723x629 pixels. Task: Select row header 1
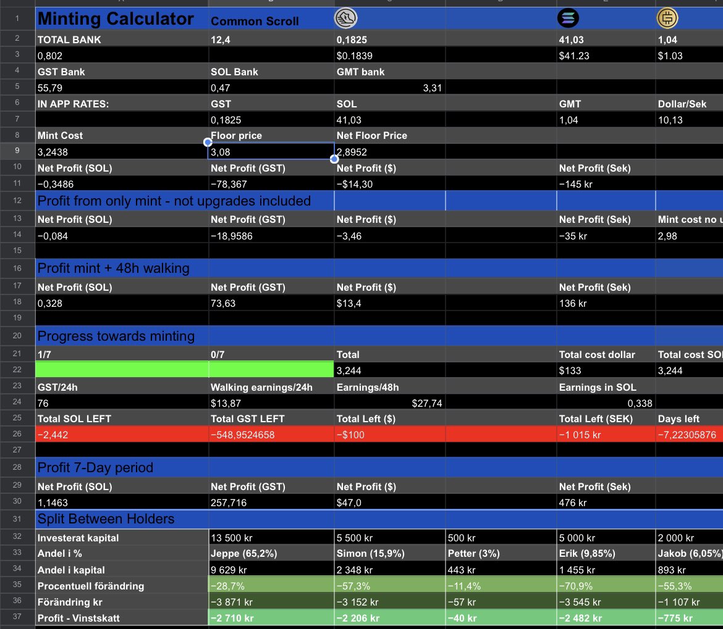(x=17, y=19)
